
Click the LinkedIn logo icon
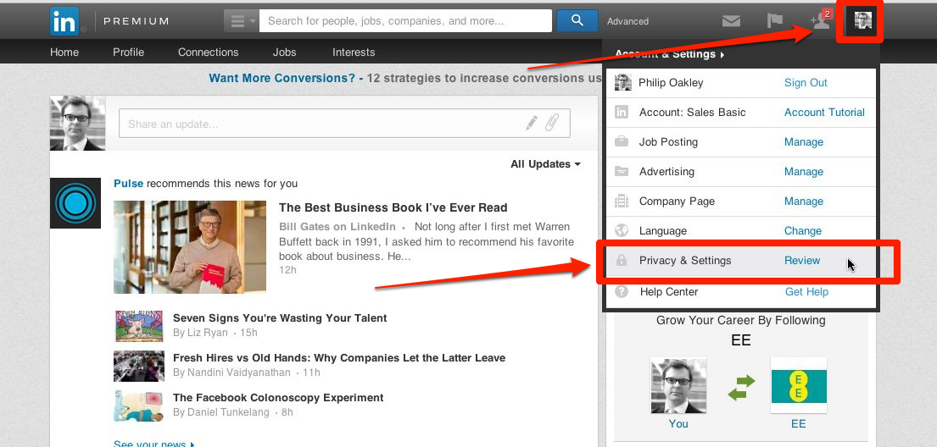pos(64,21)
